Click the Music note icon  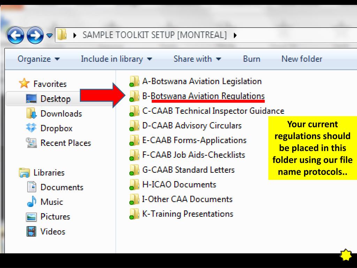31,201
